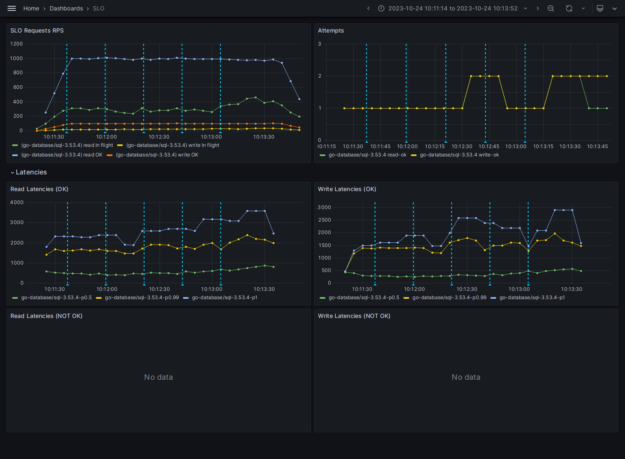Click 'No data' in Read Latencies (NOT OK)
625x459 pixels.
(x=158, y=377)
